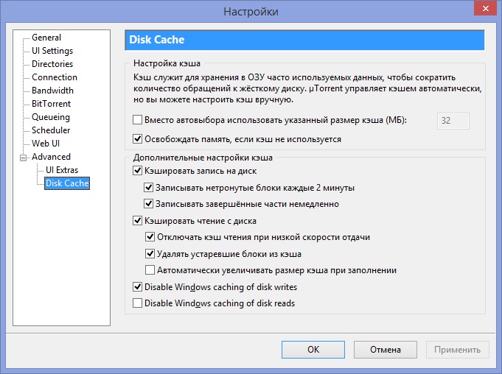Enable Автоматически увеличивать размер кэша
Image resolution: width=502 pixels, height=374 pixels.
(x=150, y=270)
